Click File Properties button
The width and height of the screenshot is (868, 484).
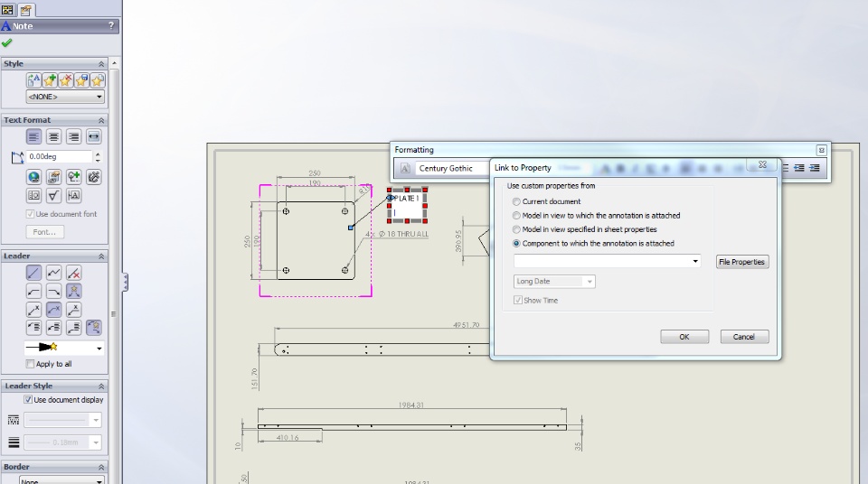[741, 262]
